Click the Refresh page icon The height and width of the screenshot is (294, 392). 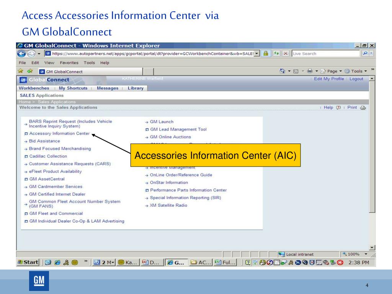[276, 54]
